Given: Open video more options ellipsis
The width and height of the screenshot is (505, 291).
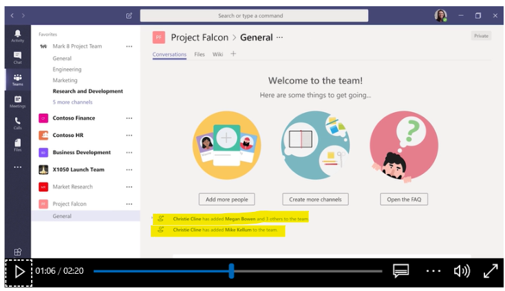Looking at the screenshot, I should click(433, 271).
